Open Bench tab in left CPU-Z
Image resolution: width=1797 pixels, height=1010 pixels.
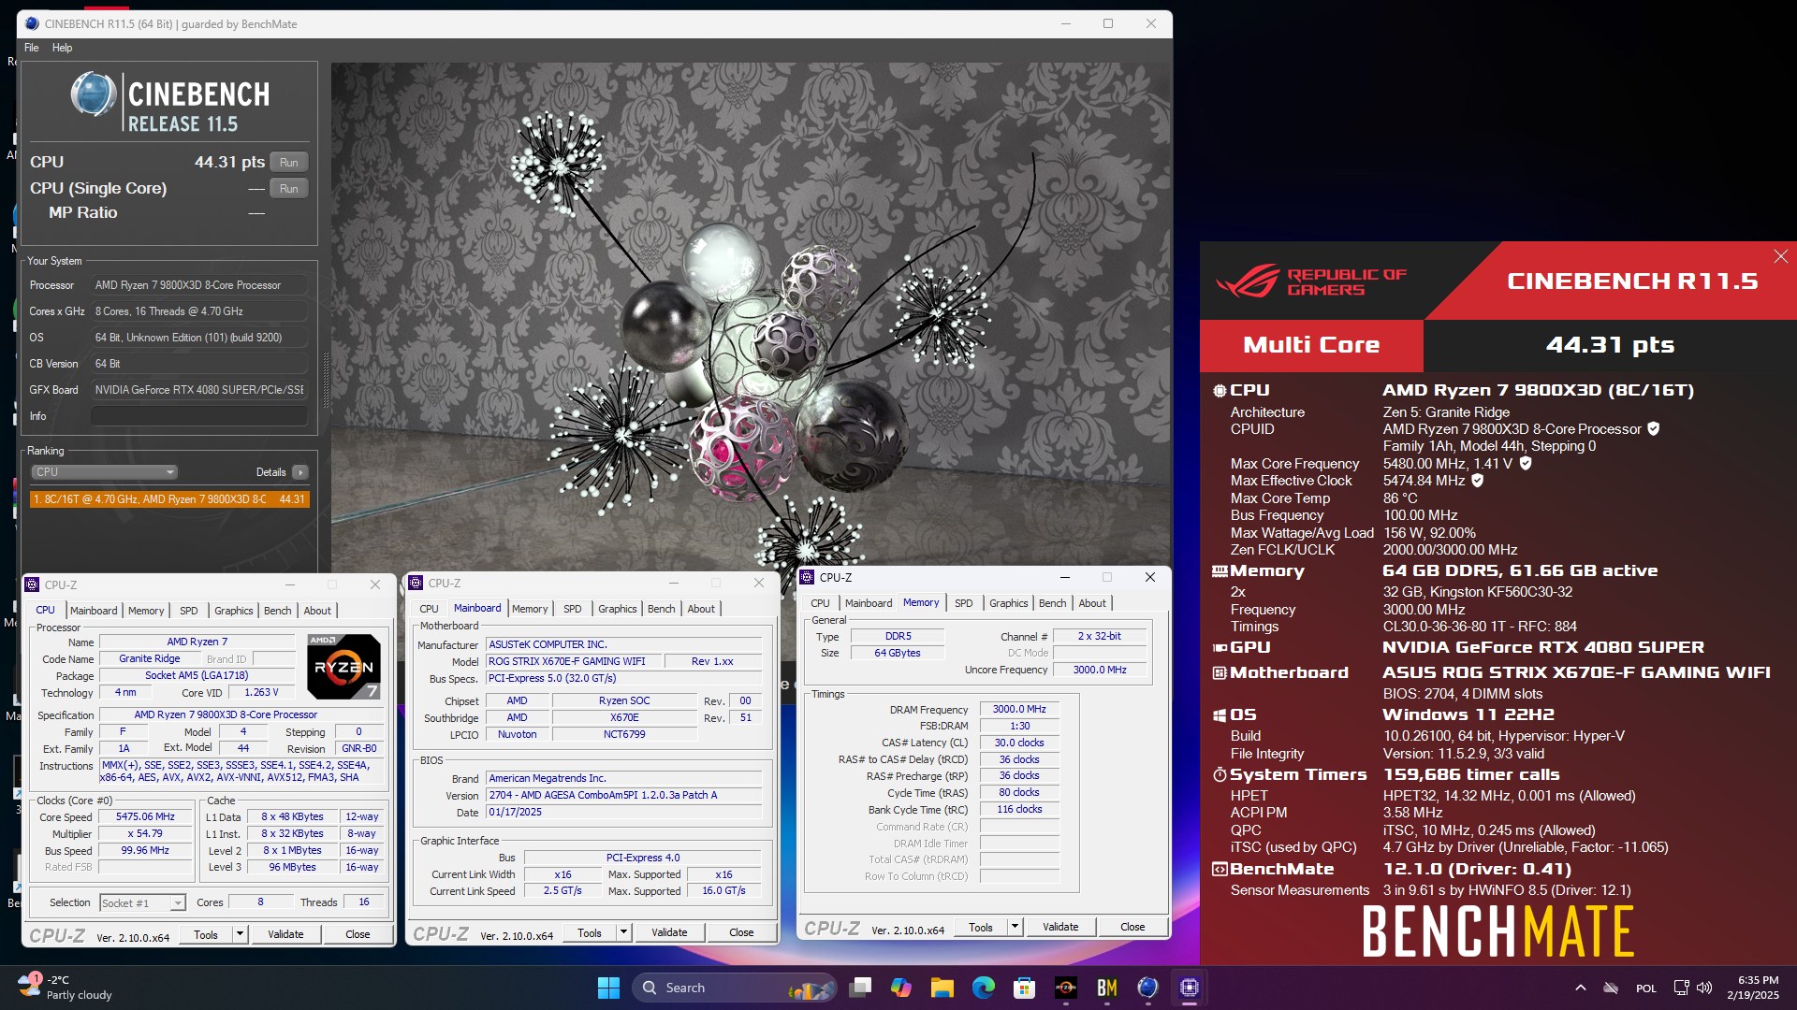click(277, 611)
